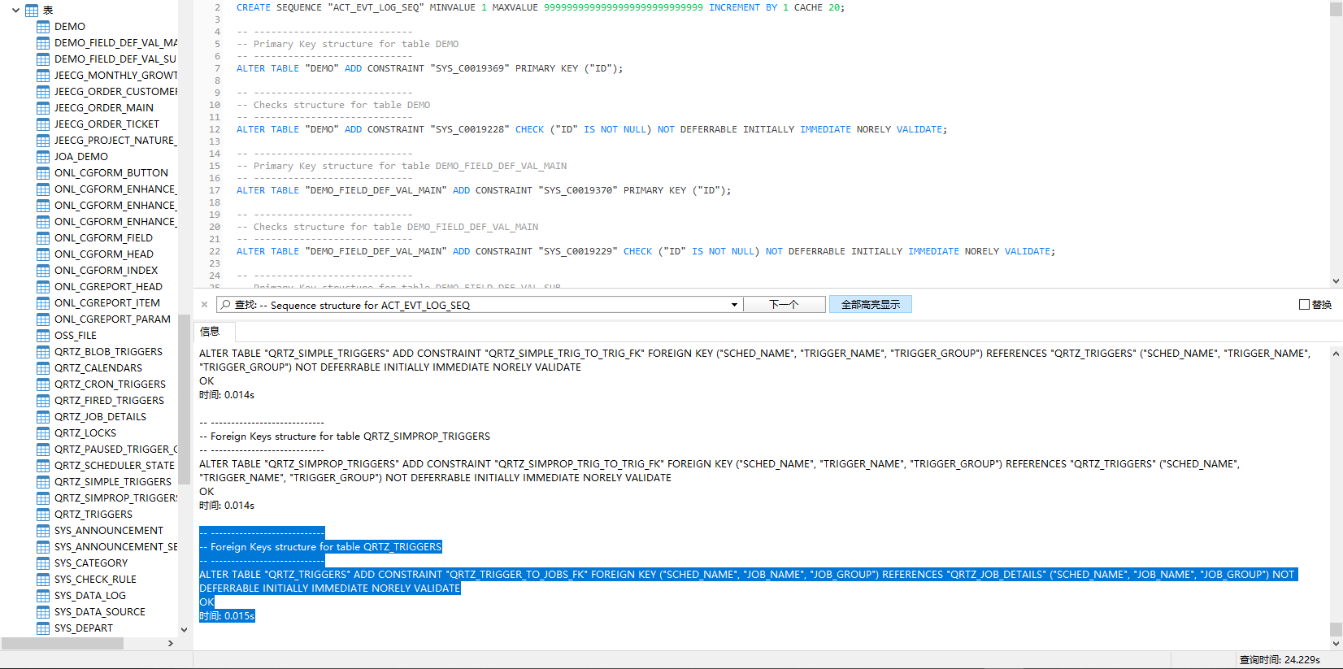The image size is (1343, 669).
Task: Click the 下一个 find next button
Action: 785,304
